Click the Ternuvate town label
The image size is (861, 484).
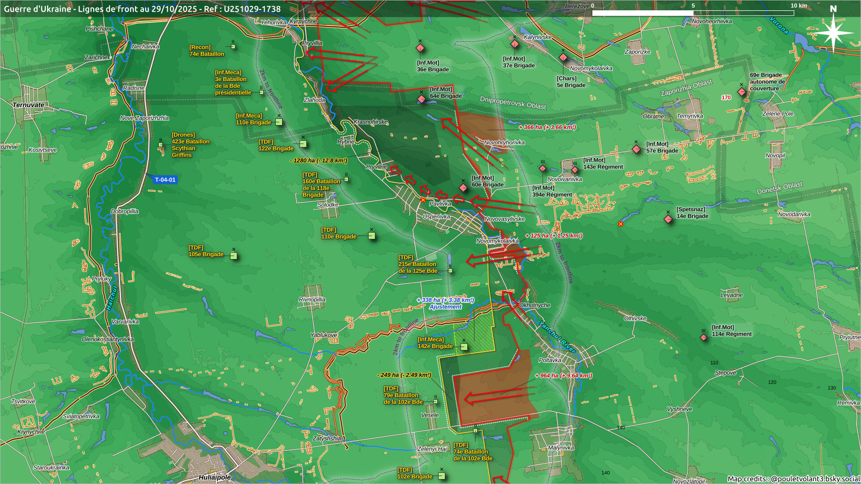(28, 105)
